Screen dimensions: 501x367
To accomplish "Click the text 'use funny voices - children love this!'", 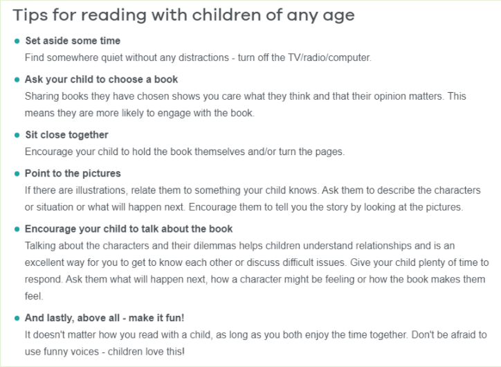I will (104, 352).
